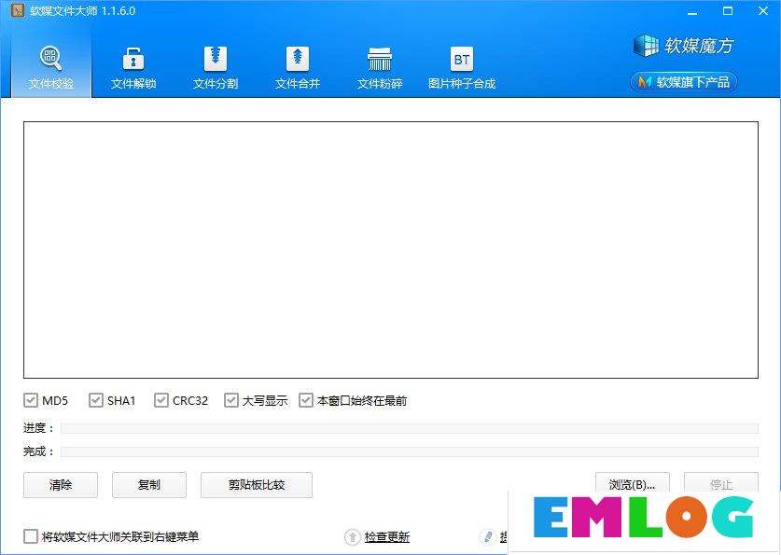This screenshot has height=555, width=781.
Task: Open the BT 图片种子合成 image seed tool
Action: click(461, 65)
